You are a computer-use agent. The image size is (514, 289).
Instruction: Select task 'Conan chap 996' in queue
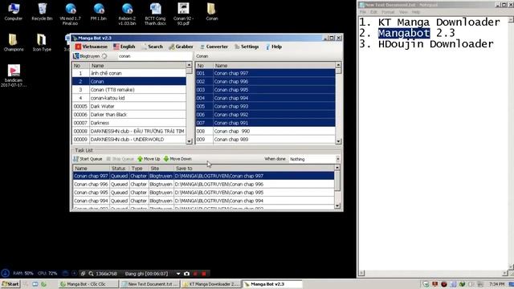[203, 184]
